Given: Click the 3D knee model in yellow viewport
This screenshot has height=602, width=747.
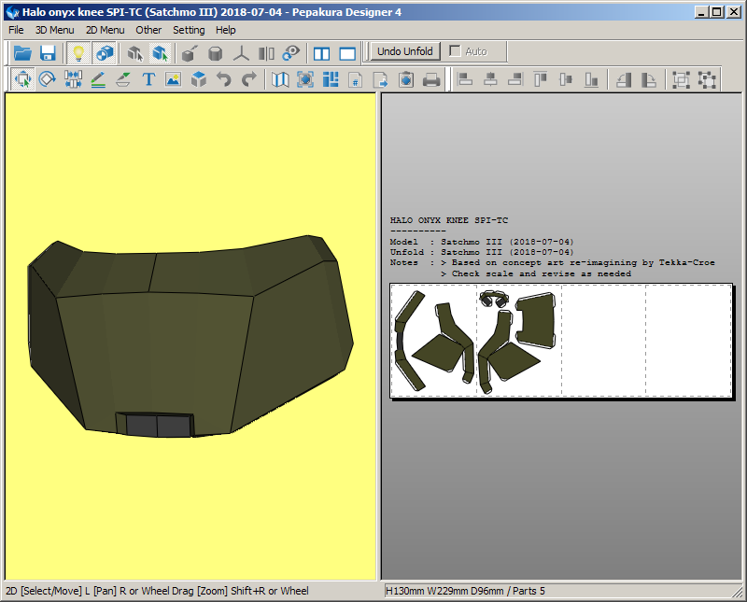Looking at the screenshot, I should point(190,336).
